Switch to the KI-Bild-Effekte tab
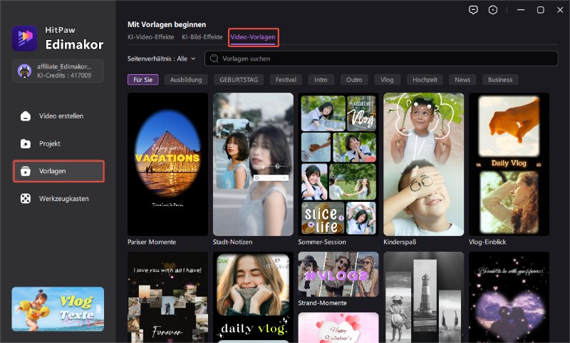 pyautogui.click(x=202, y=36)
